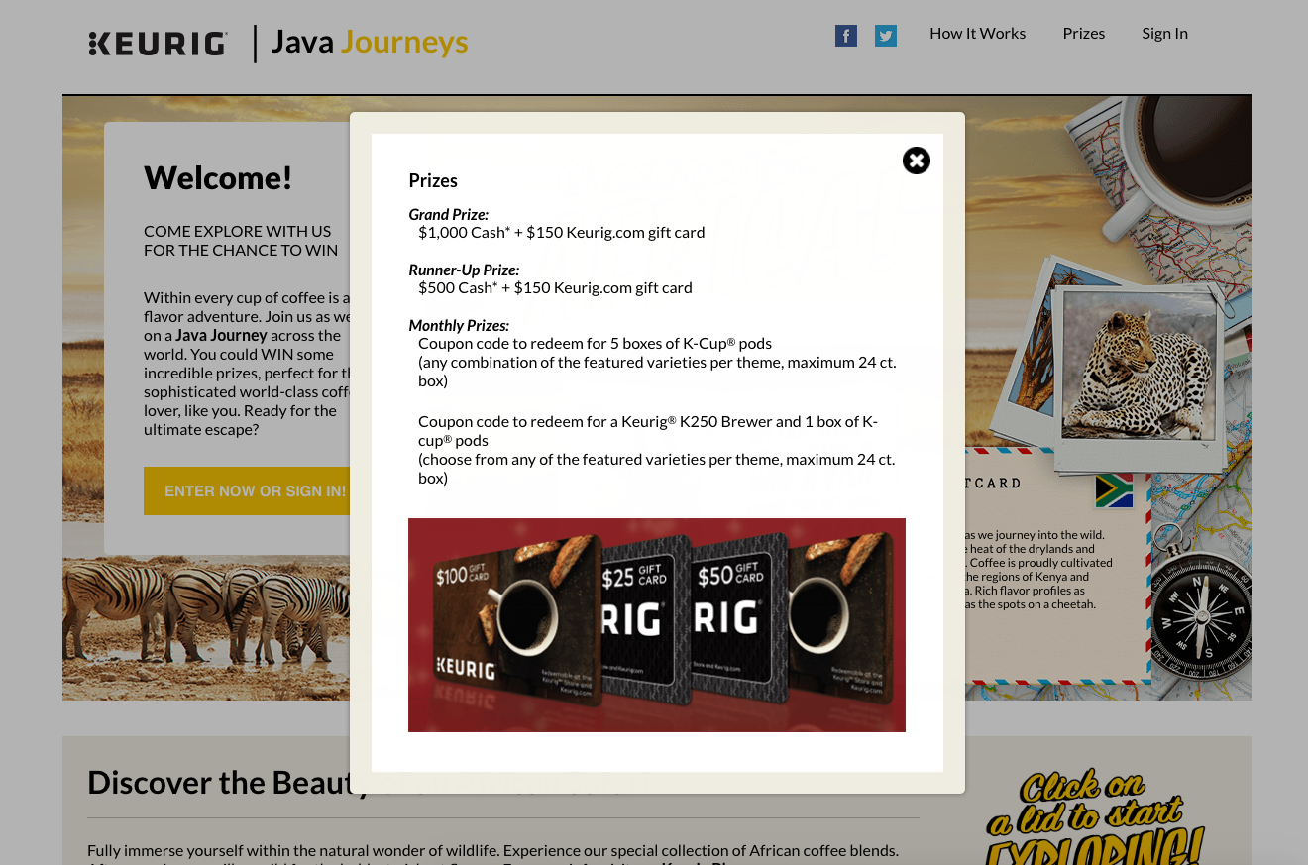
Task: Open the Java Journeys home title
Action: [369, 43]
